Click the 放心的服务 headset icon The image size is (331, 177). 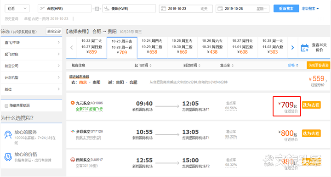point(8,135)
